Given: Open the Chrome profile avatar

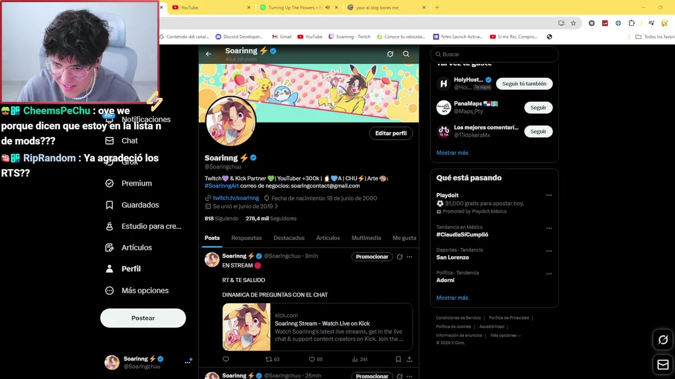Looking at the screenshot, I should coord(664,23).
